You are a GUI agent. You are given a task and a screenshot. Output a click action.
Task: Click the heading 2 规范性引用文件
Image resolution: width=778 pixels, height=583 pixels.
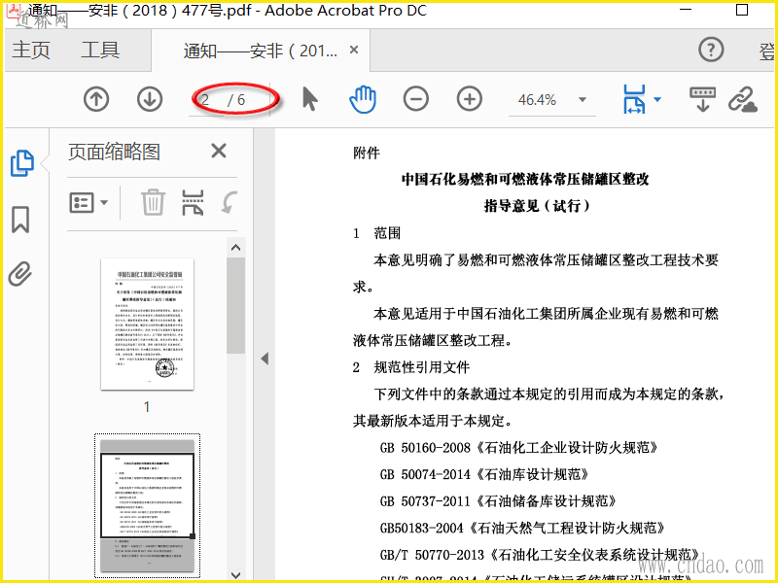[x=411, y=367]
